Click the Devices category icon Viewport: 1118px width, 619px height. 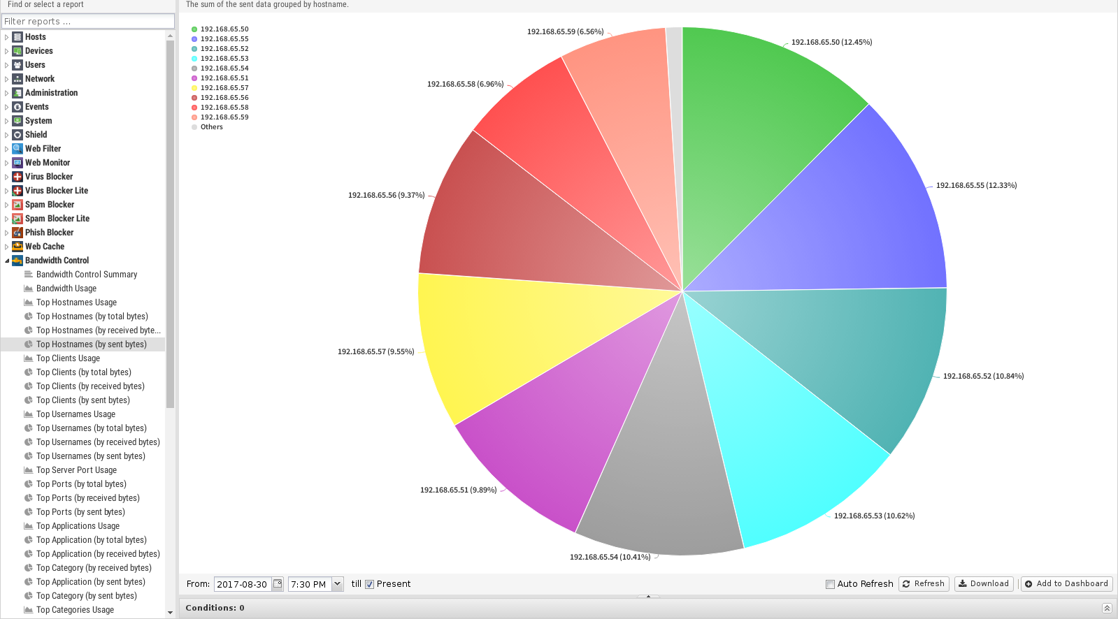click(x=17, y=51)
